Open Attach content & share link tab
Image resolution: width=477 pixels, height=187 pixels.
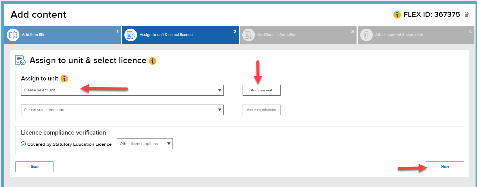[416, 35]
